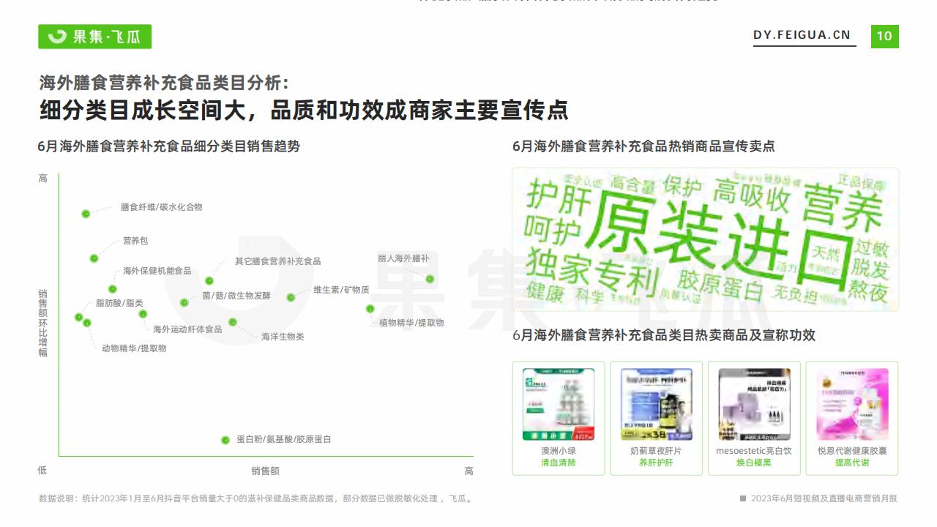The height and width of the screenshot is (527, 937).
Task: Click the 胶原蛋白 word cloud term
Action: [720, 286]
